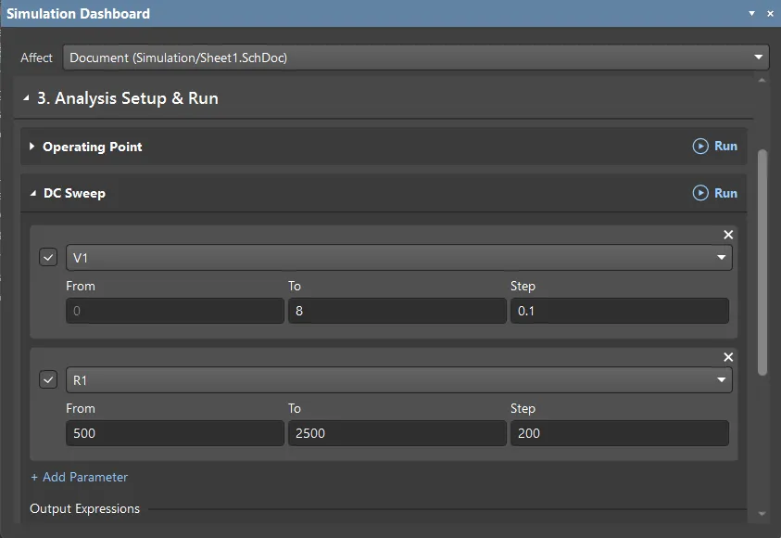Edit the R1 Step value 200
The width and height of the screenshot is (781, 538).
[619, 432]
